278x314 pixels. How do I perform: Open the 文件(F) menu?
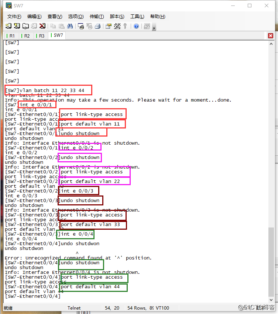pos(14,17)
